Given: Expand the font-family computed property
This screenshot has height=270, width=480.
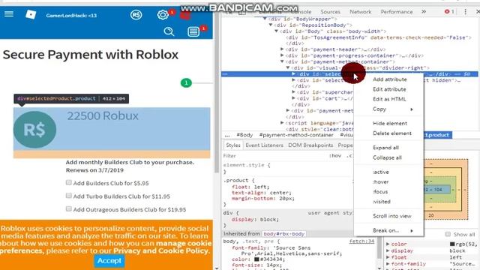Looking at the screenshot, I should pos(388,264).
